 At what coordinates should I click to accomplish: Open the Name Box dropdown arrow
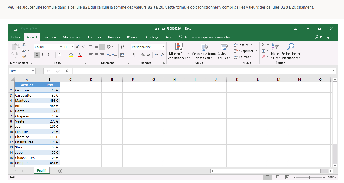[33, 71]
